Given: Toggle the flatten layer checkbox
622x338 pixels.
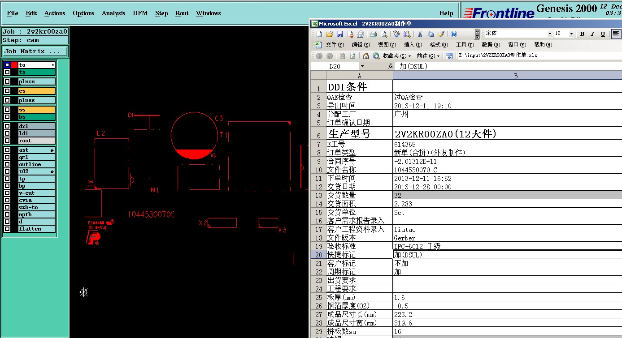Looking at the screenshot, I should (x=7, y=229).
